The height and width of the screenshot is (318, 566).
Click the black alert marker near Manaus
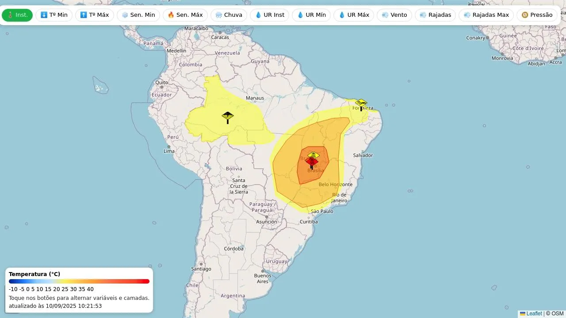click(x=228, y=117)
